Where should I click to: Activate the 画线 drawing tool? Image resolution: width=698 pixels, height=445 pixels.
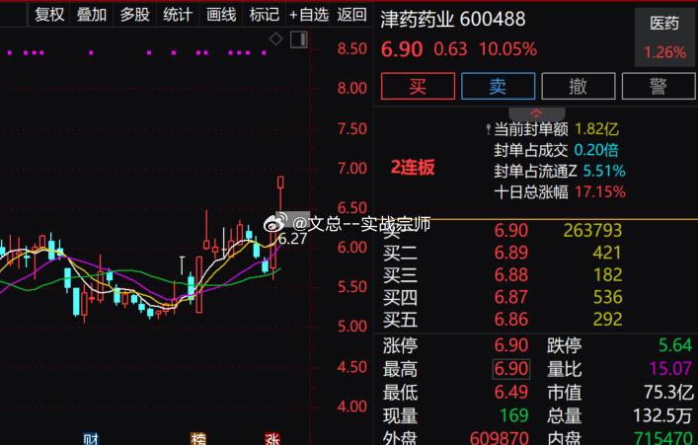pos(221,14)
